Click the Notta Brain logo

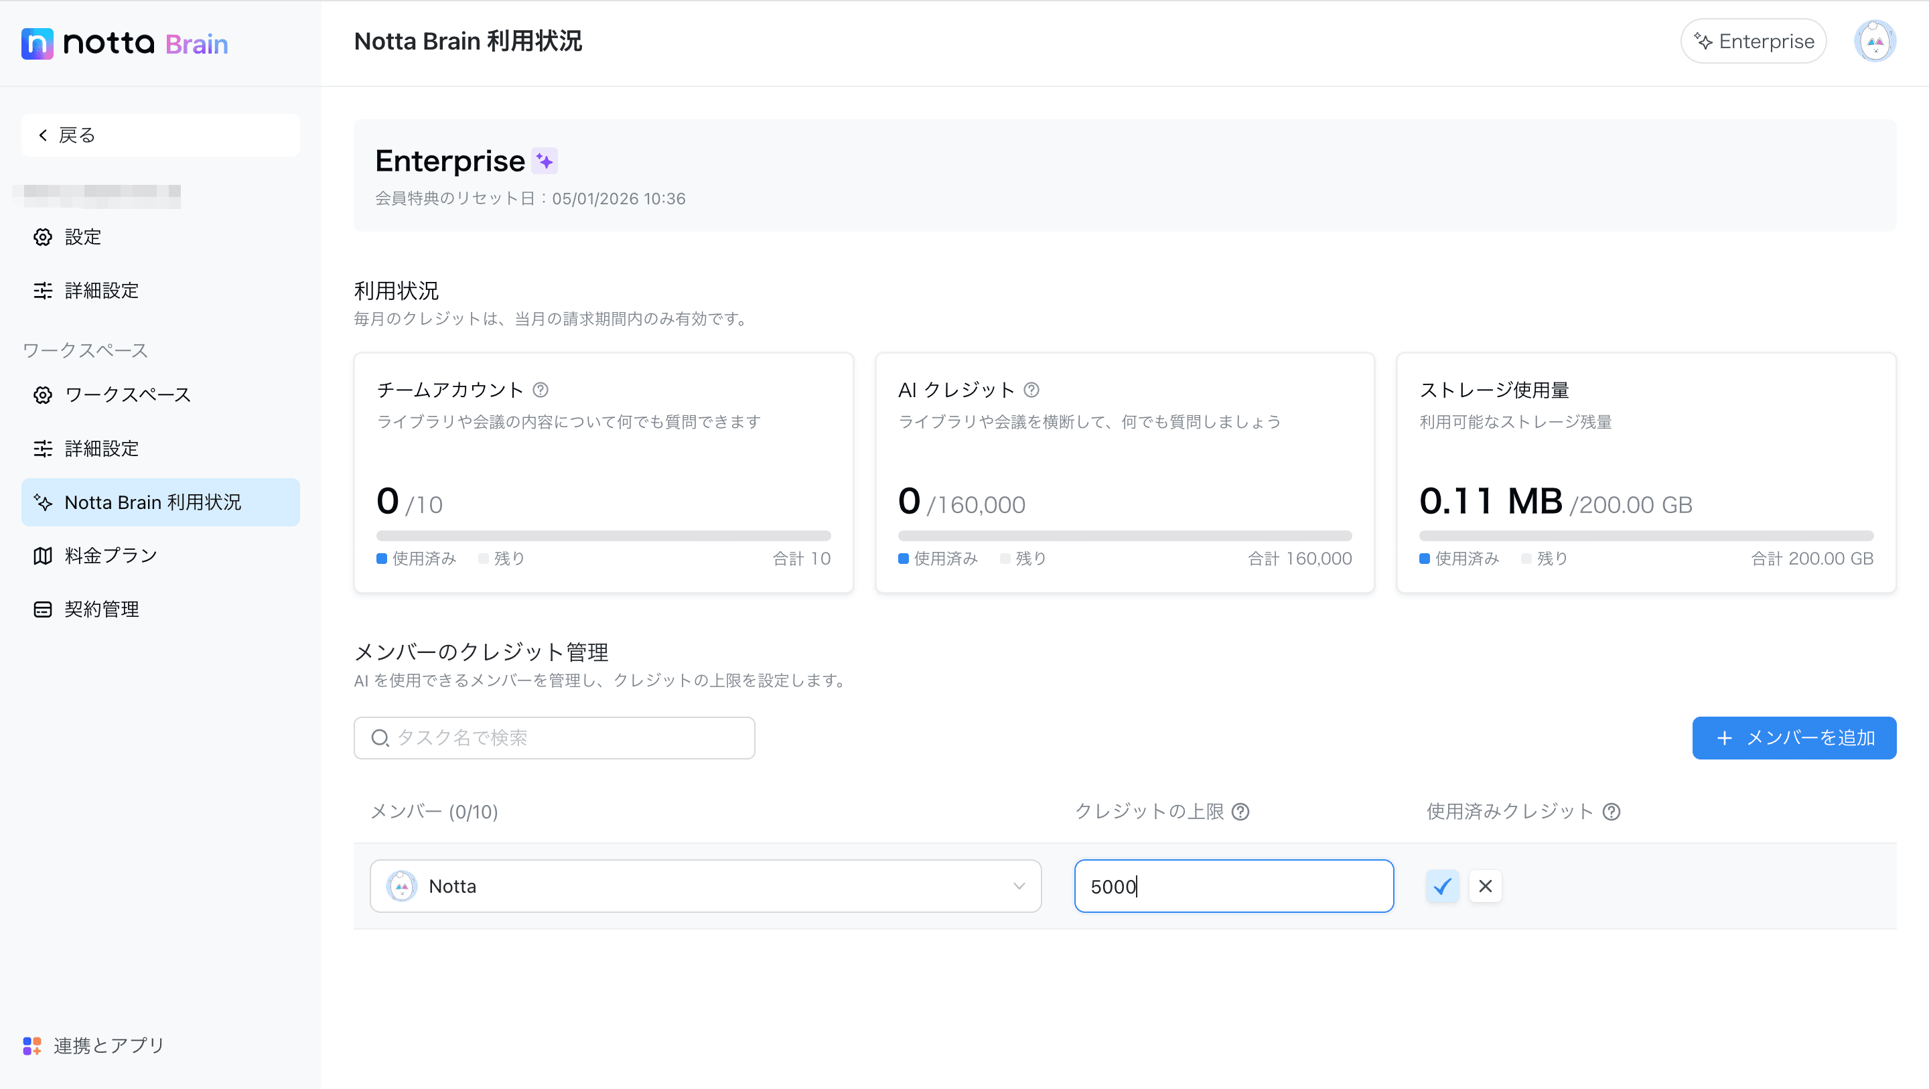(x=125, y=44)
